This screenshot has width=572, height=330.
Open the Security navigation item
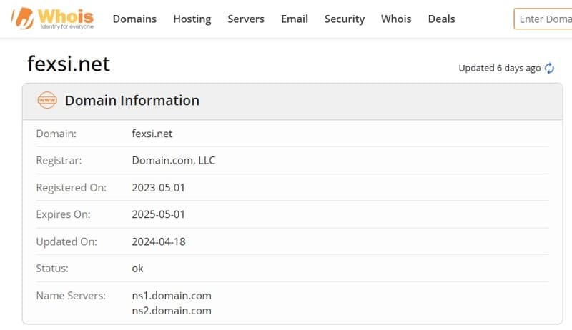click(345, 19)
